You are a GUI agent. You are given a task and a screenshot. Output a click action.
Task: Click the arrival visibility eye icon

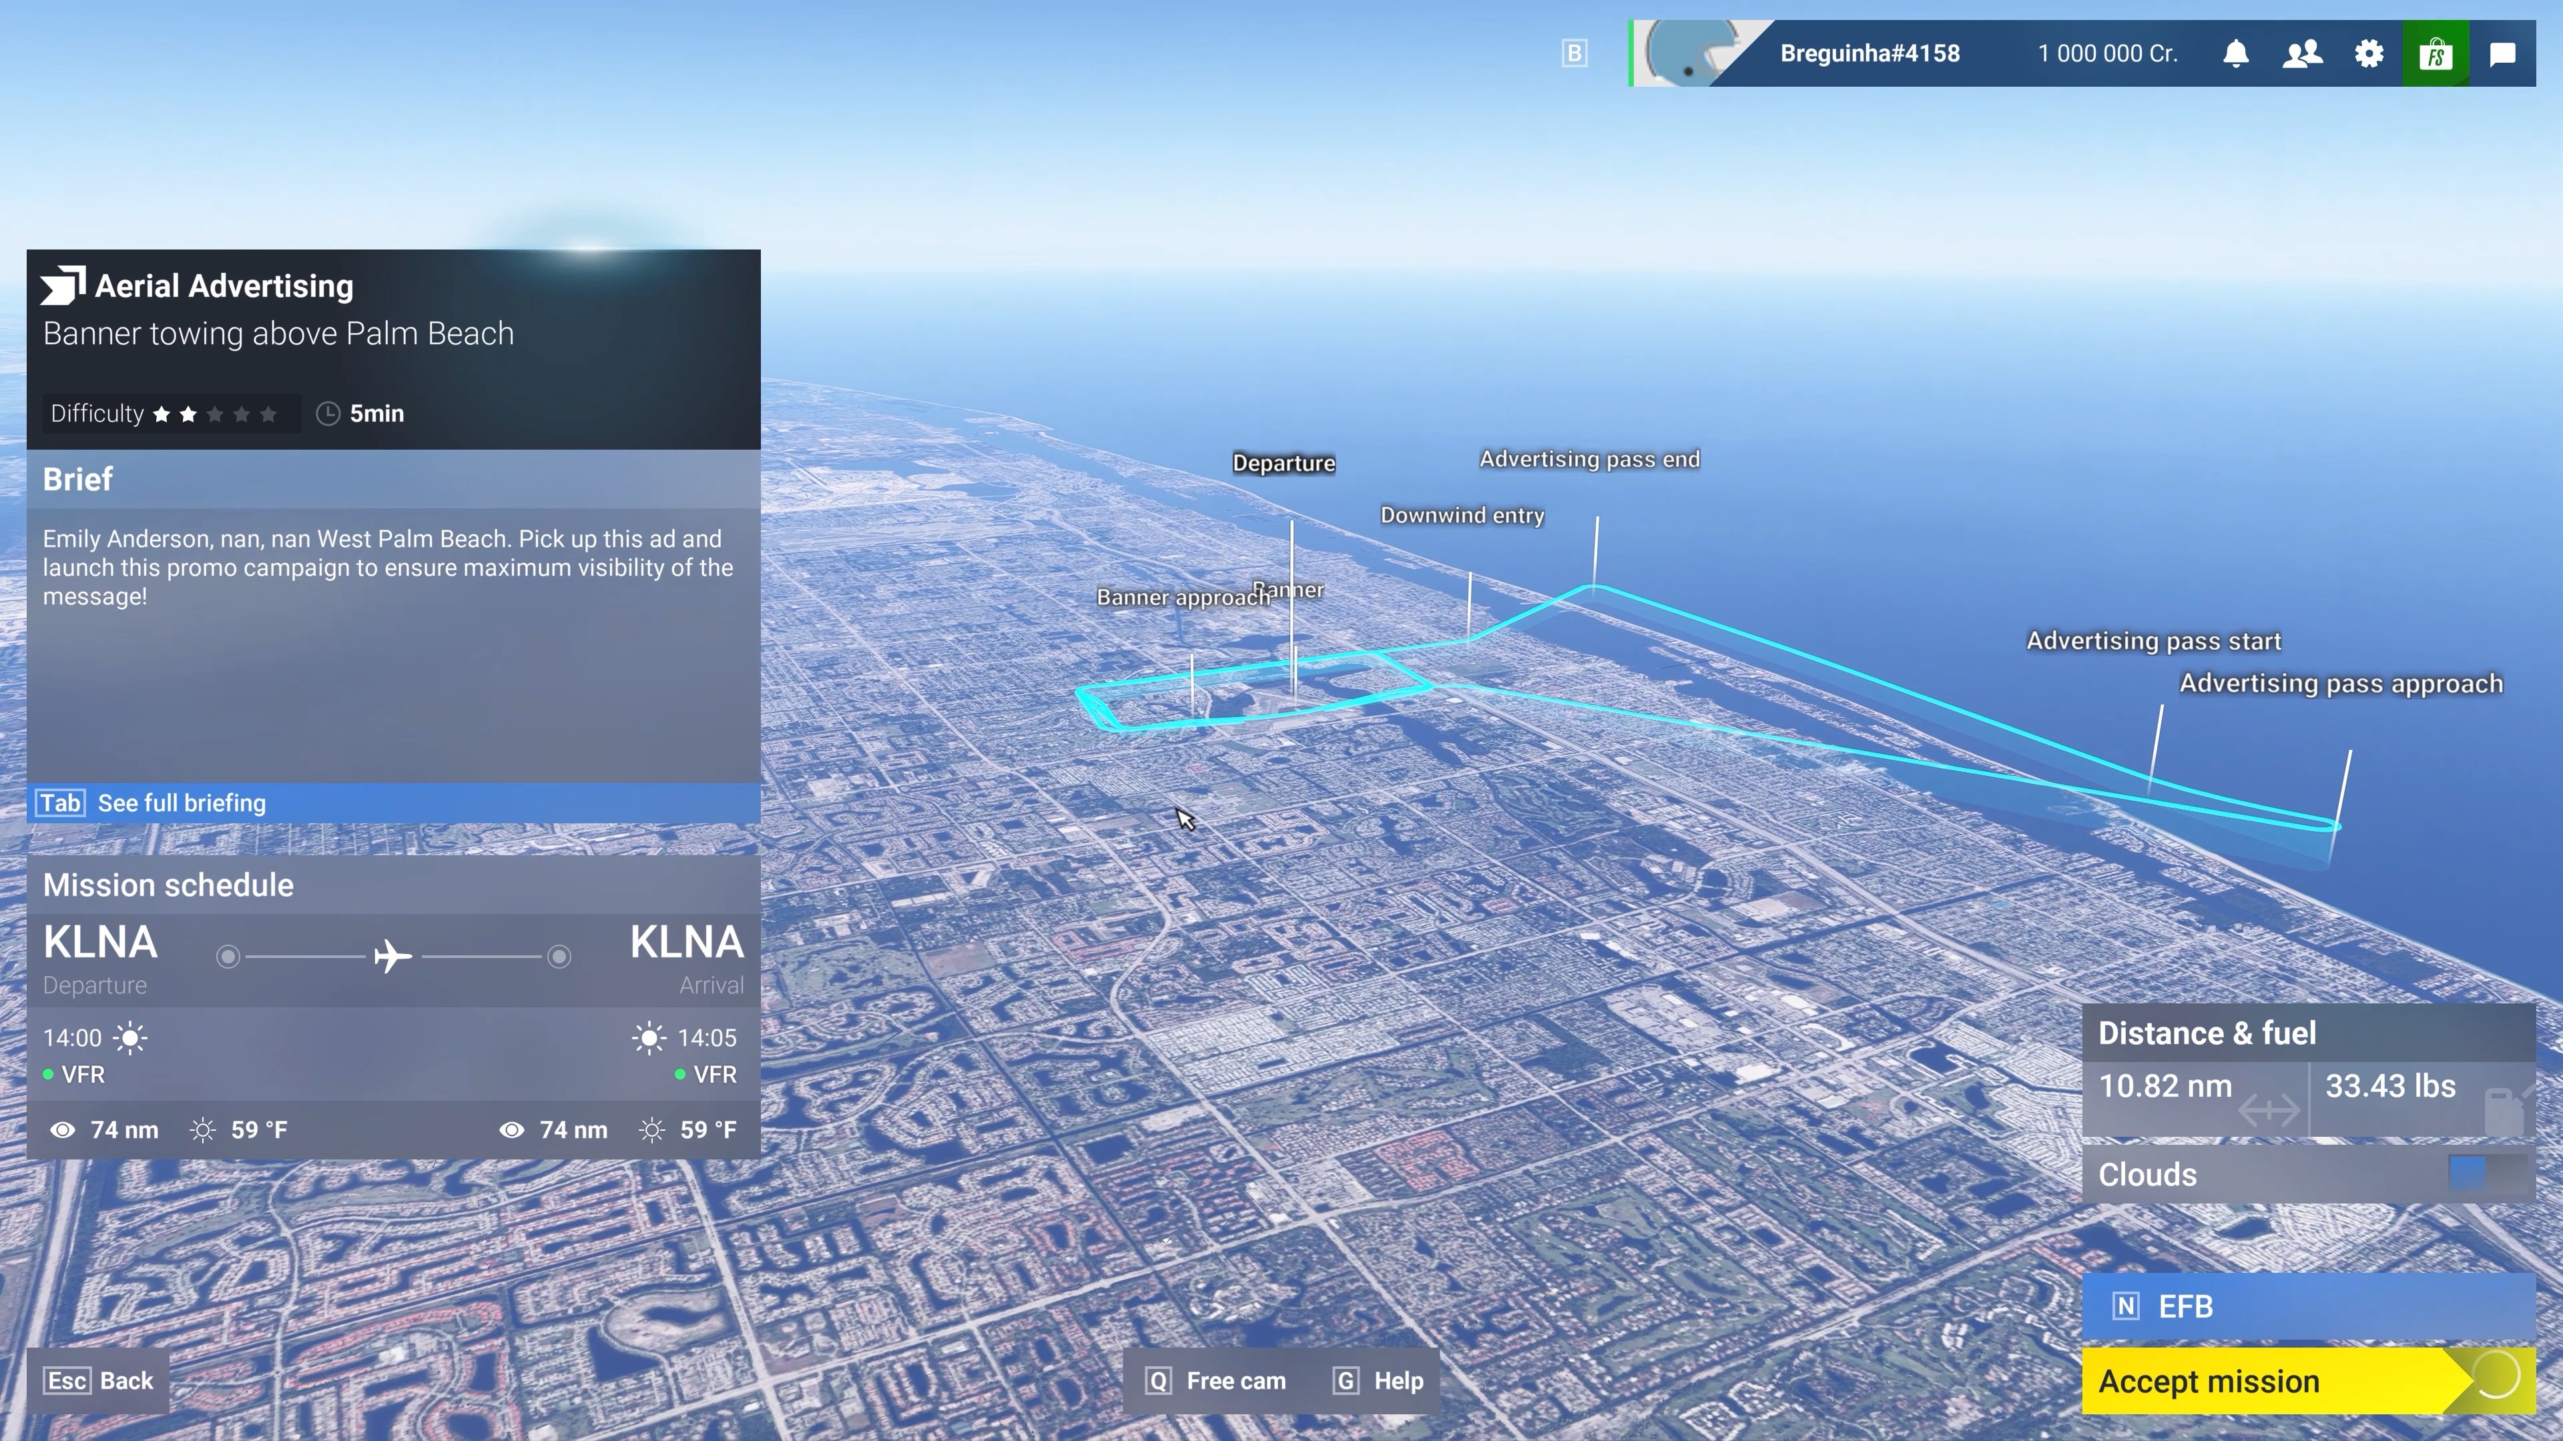513,1129
